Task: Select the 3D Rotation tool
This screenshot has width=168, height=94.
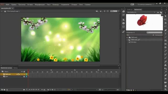Action: point(166,23)
